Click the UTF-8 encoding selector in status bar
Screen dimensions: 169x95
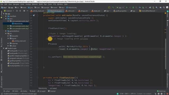[133, 94]
